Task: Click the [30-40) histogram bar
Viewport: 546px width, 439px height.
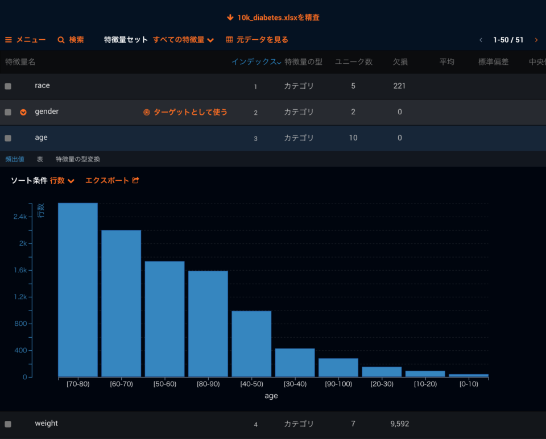Action: click(295, 362)
